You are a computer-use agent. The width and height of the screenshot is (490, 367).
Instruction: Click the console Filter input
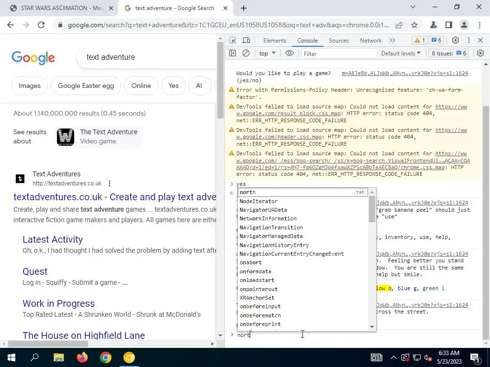(x=339, y=54)
